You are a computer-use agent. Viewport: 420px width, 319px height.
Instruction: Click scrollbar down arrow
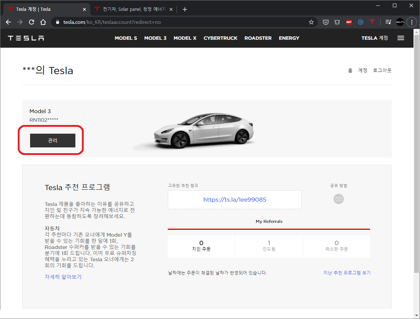point(416,316)
